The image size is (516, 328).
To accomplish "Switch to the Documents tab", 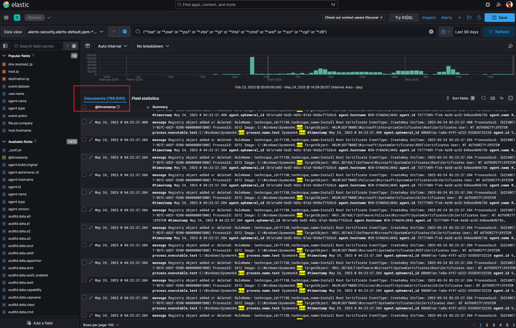I will (x=105, y=98).
